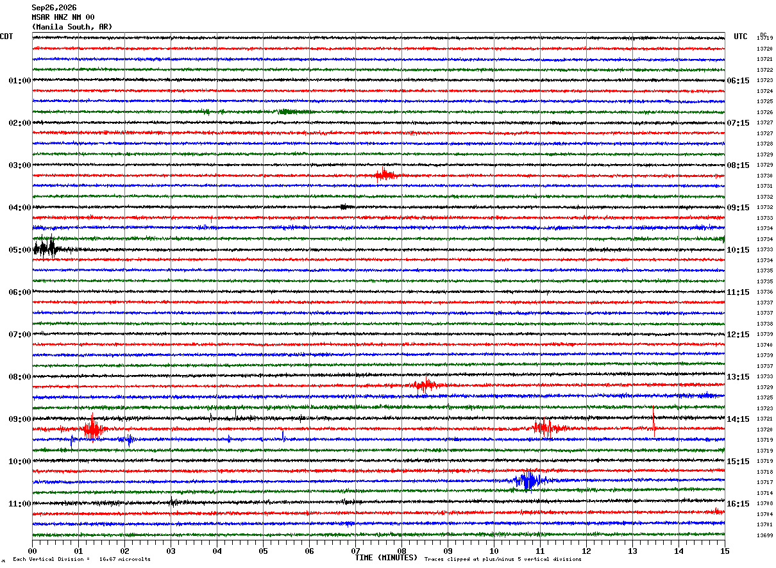Select the MSAR HNZ NM 00 station label
This screenshot has width=776, height=568.
(x=63, y=17)
